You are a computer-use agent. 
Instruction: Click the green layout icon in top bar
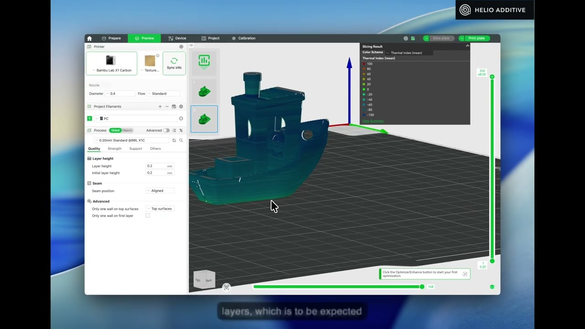click(413, 38)
